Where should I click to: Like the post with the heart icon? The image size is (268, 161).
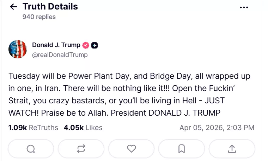coord(132,149)
